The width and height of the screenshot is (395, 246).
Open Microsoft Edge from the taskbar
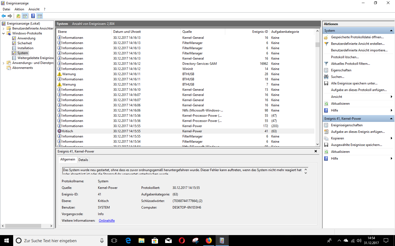point(128,241)
